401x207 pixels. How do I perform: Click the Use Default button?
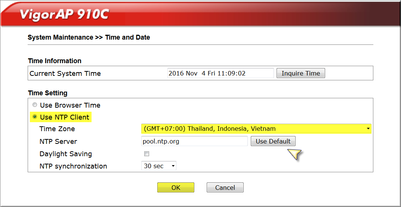tap(273, 141)
